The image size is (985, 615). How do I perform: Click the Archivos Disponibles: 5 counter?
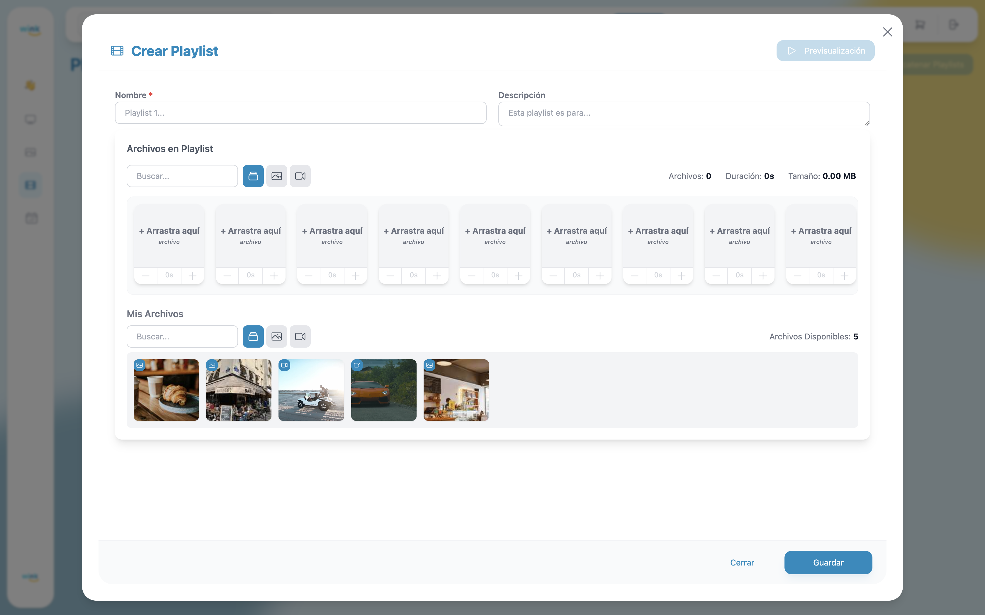click(813, 336)
